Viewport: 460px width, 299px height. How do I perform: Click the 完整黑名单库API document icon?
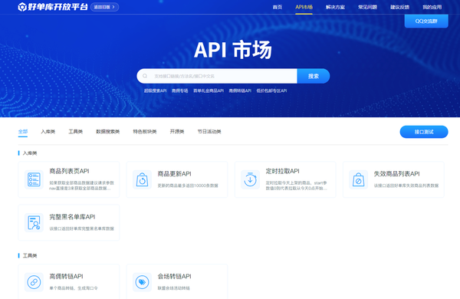click(34, 222)
